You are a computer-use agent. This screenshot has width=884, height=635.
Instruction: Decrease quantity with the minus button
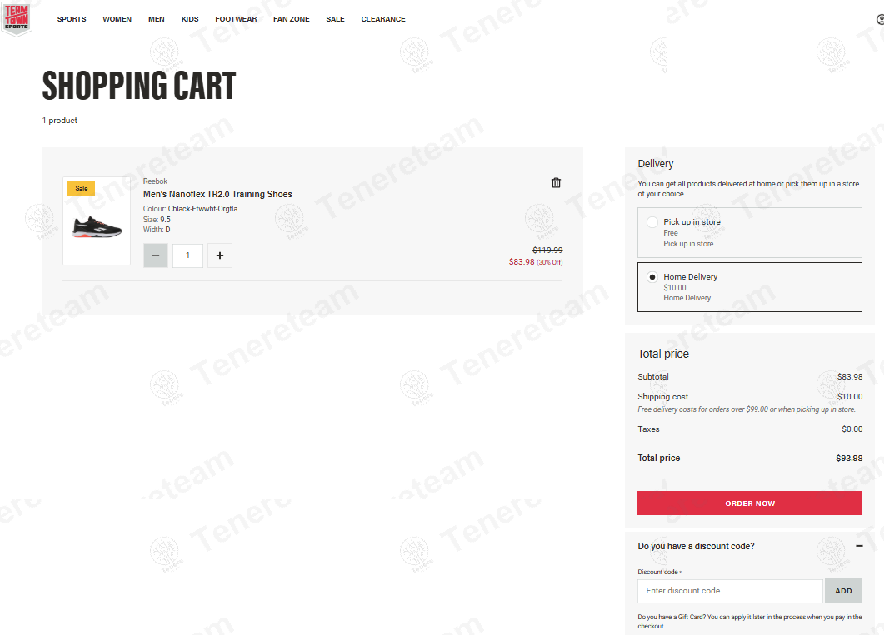point(156,255)
